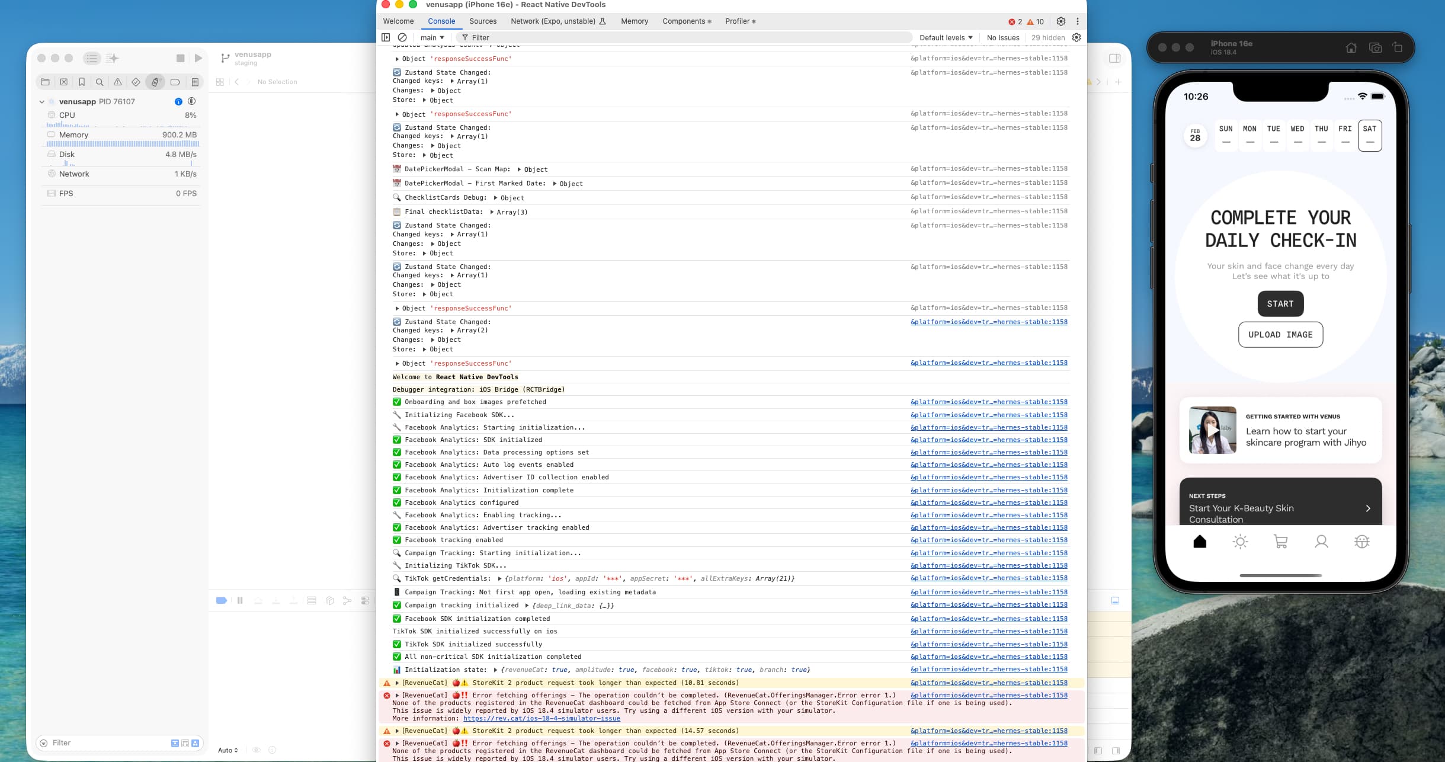The image size is (1445, 762).
Task: Take Simulator screenshot with camera icon
Action: tap(1375, 48)
